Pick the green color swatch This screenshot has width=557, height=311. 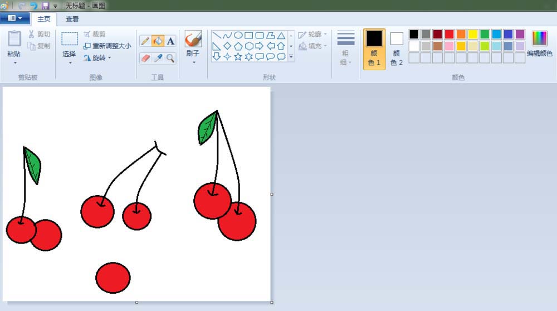pyautogui.click(x=485, y=34)
